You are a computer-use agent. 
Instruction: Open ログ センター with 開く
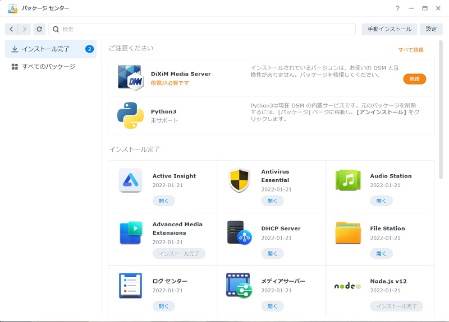pos(163,306)
